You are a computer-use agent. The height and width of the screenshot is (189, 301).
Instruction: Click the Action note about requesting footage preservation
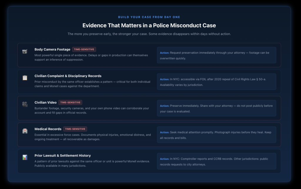217,55
